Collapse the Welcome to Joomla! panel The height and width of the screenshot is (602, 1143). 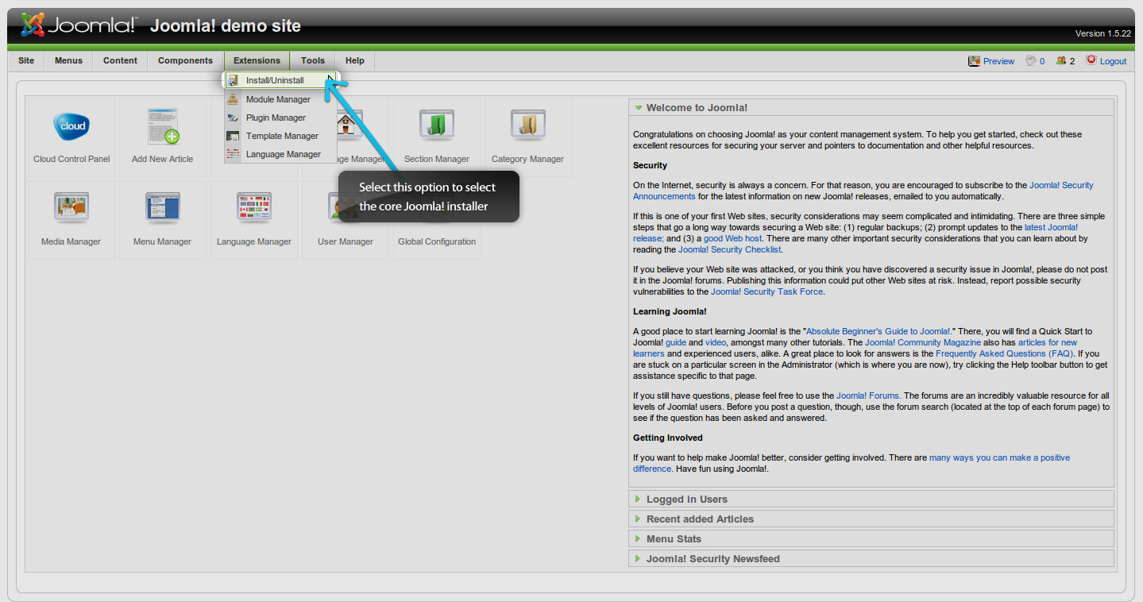click(871, 108)
